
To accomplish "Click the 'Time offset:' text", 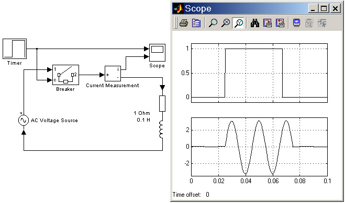I will [186, 195].
